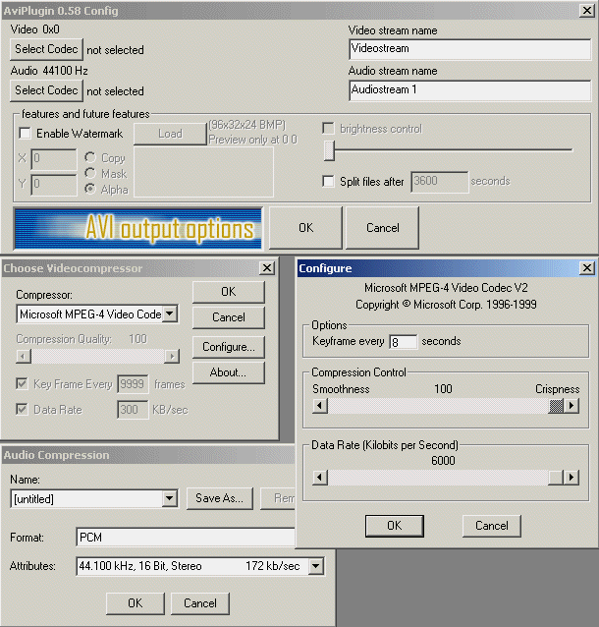Toggle Key Frame Every checkbox

[x=22, y=383]
